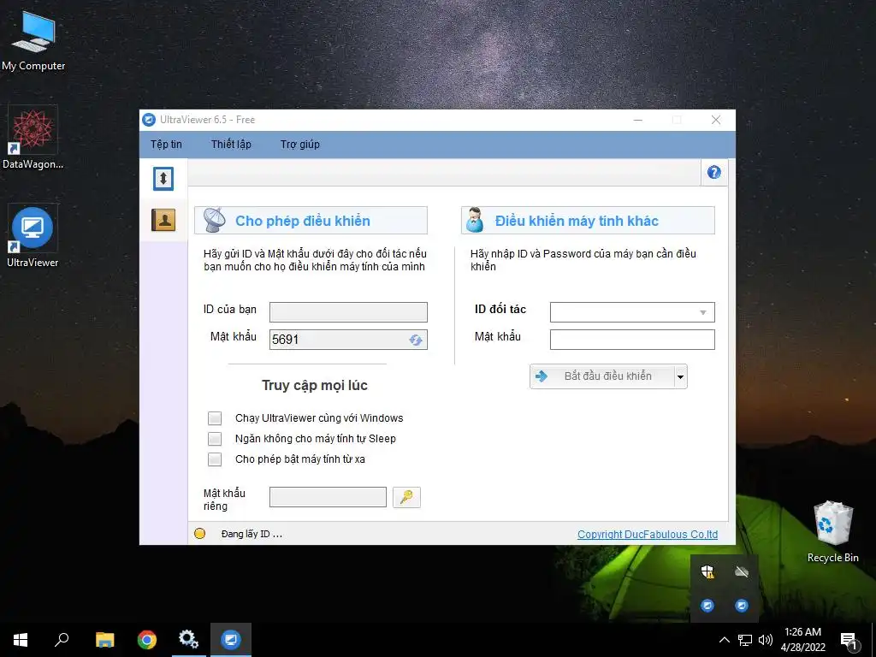Open the Windows Start menu
The height and width of the screenshot is (657, 876).
(21, 640)
